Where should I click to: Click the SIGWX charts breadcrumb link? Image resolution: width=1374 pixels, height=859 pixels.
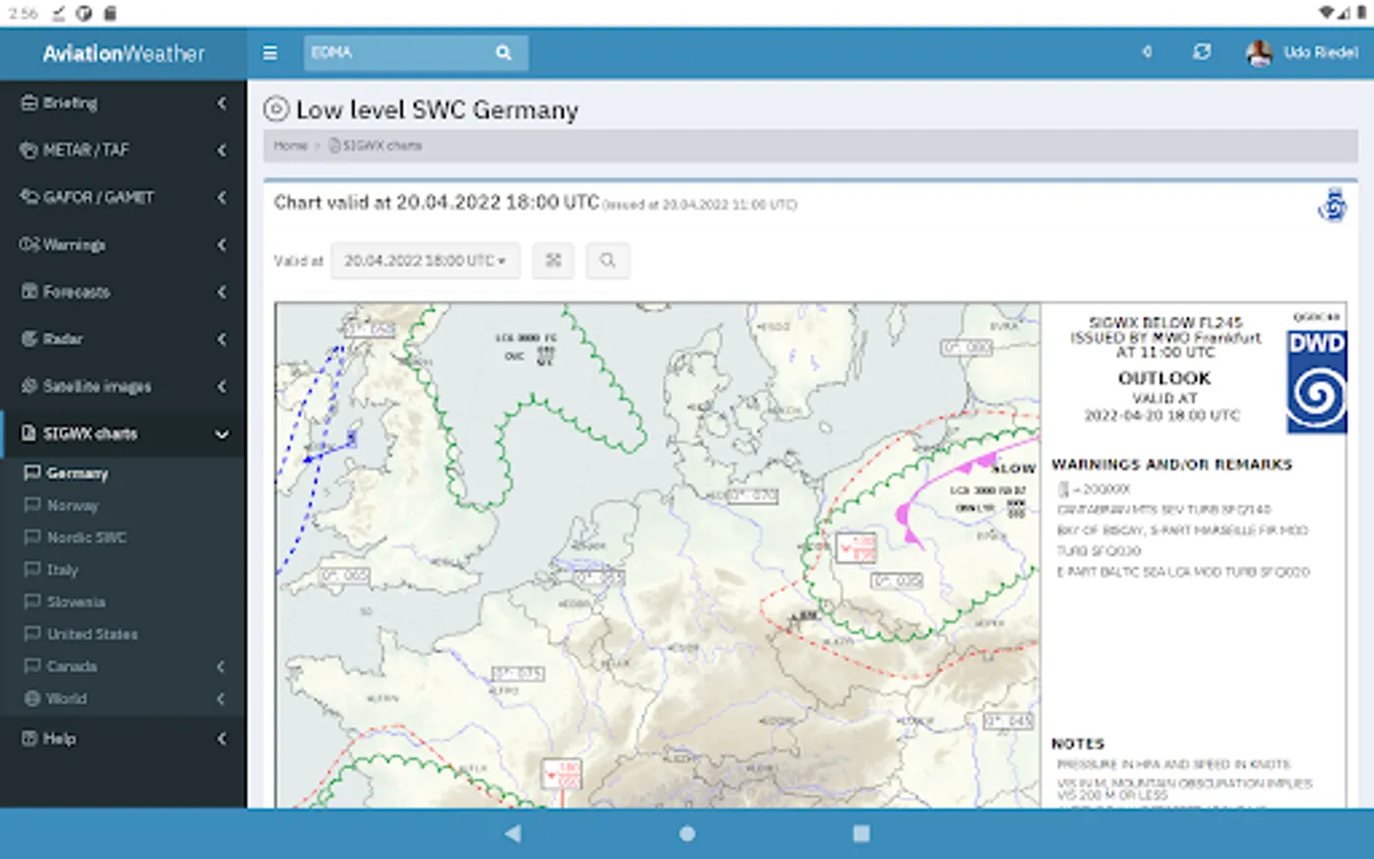[x=382, y=146]
